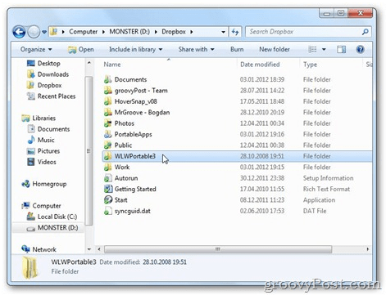Select the Start application icon
The height and width of the screenshot is (295, 386).
point(108,200)
